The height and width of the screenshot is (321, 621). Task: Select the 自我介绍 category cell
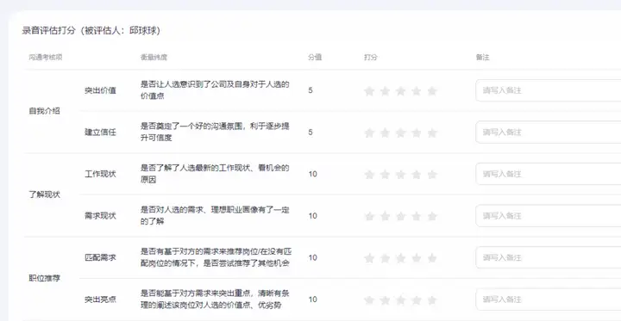[44, 111]
